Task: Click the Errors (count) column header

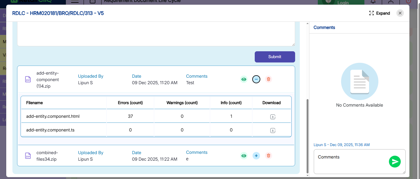Action: point(130,103)
